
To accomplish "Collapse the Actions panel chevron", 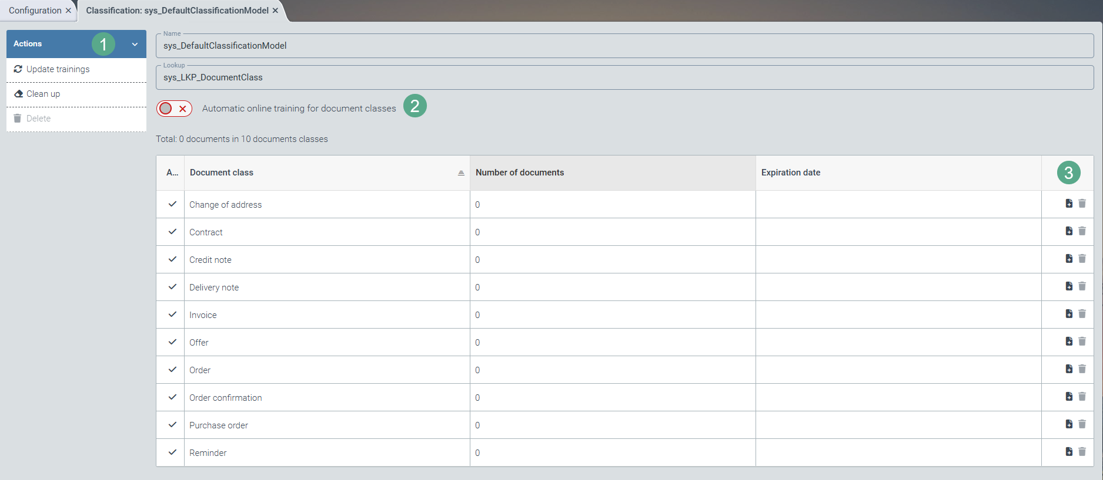I will [135, 44].
